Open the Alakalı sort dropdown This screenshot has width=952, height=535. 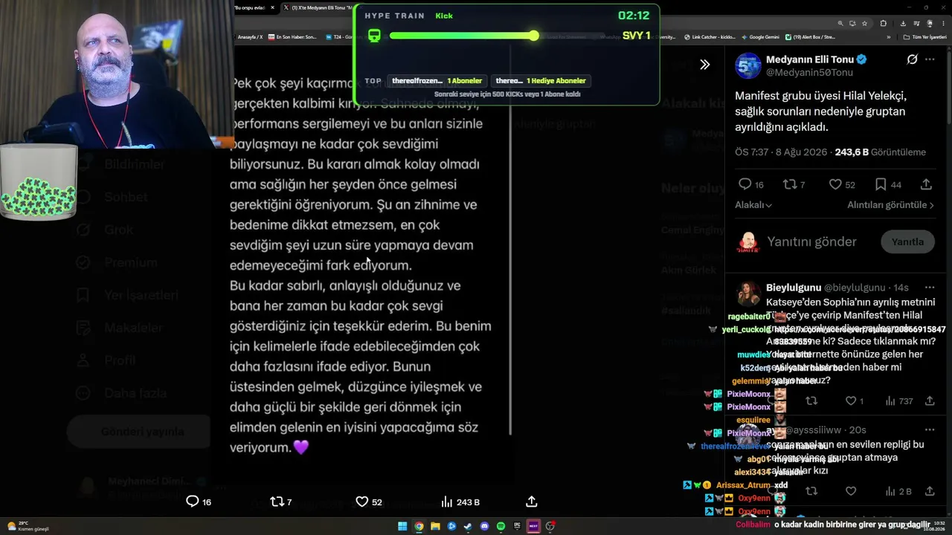tap(753, 205)
